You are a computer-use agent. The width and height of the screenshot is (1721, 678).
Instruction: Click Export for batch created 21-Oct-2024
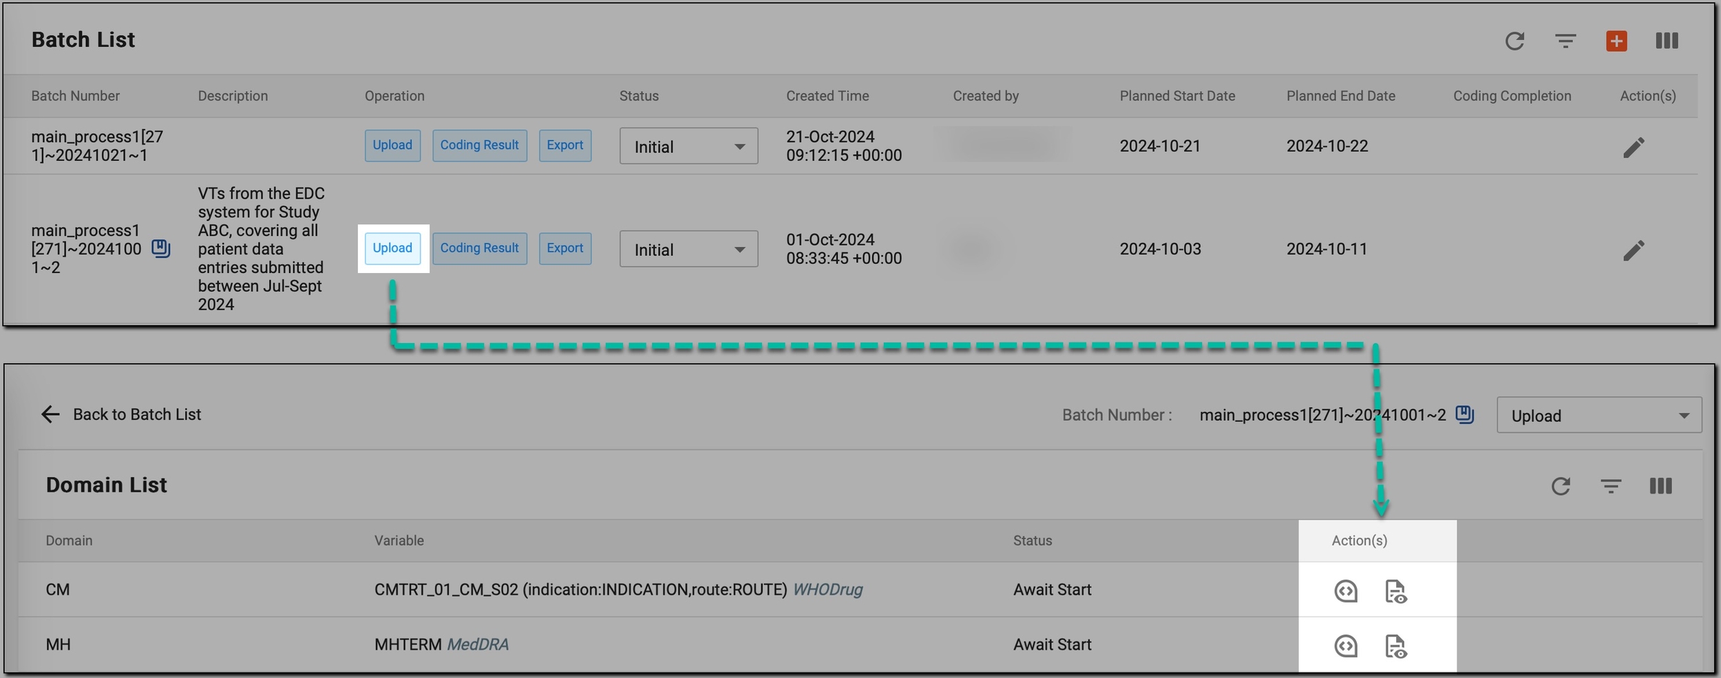pyautogui.click(x=565, y=146)
